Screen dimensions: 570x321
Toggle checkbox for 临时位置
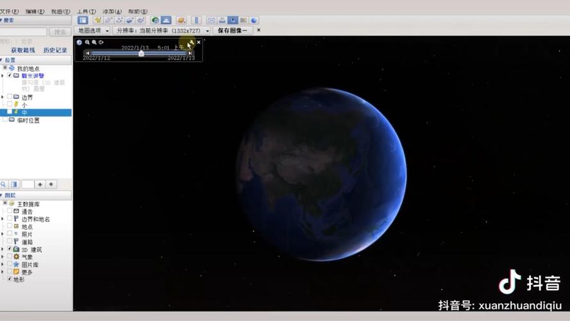(x=5, y=120)
